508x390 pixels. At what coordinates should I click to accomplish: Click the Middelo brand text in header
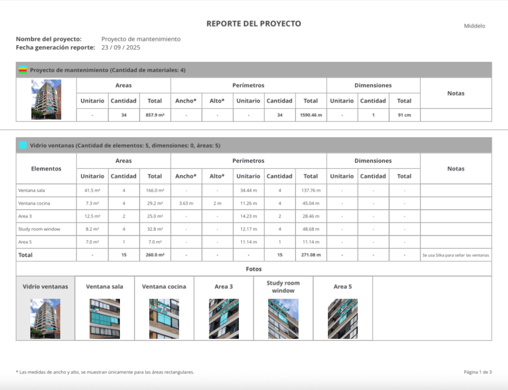pos(474,26)
